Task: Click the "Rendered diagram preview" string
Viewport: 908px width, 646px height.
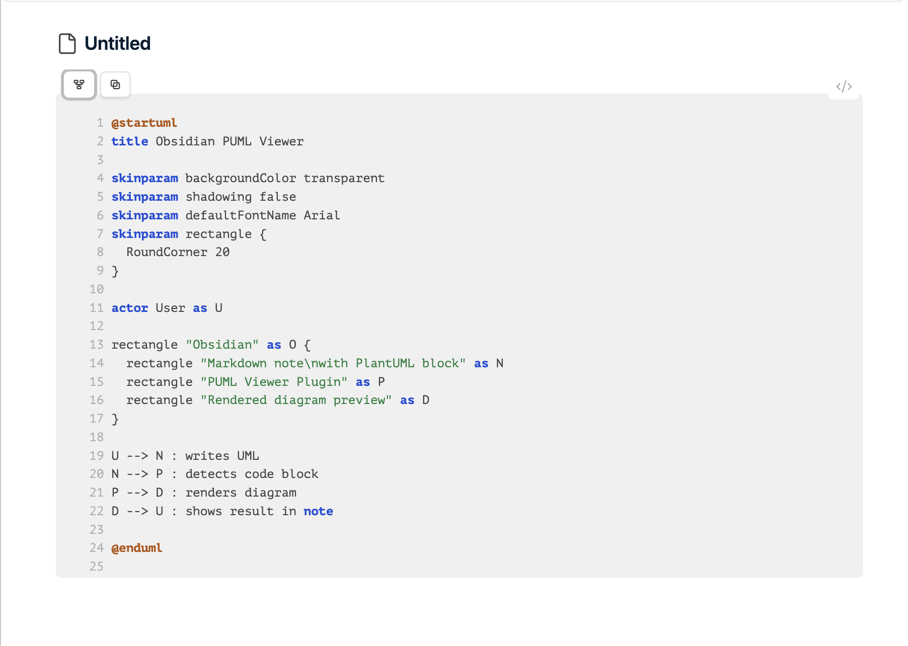Action: [x=296, y=400]
